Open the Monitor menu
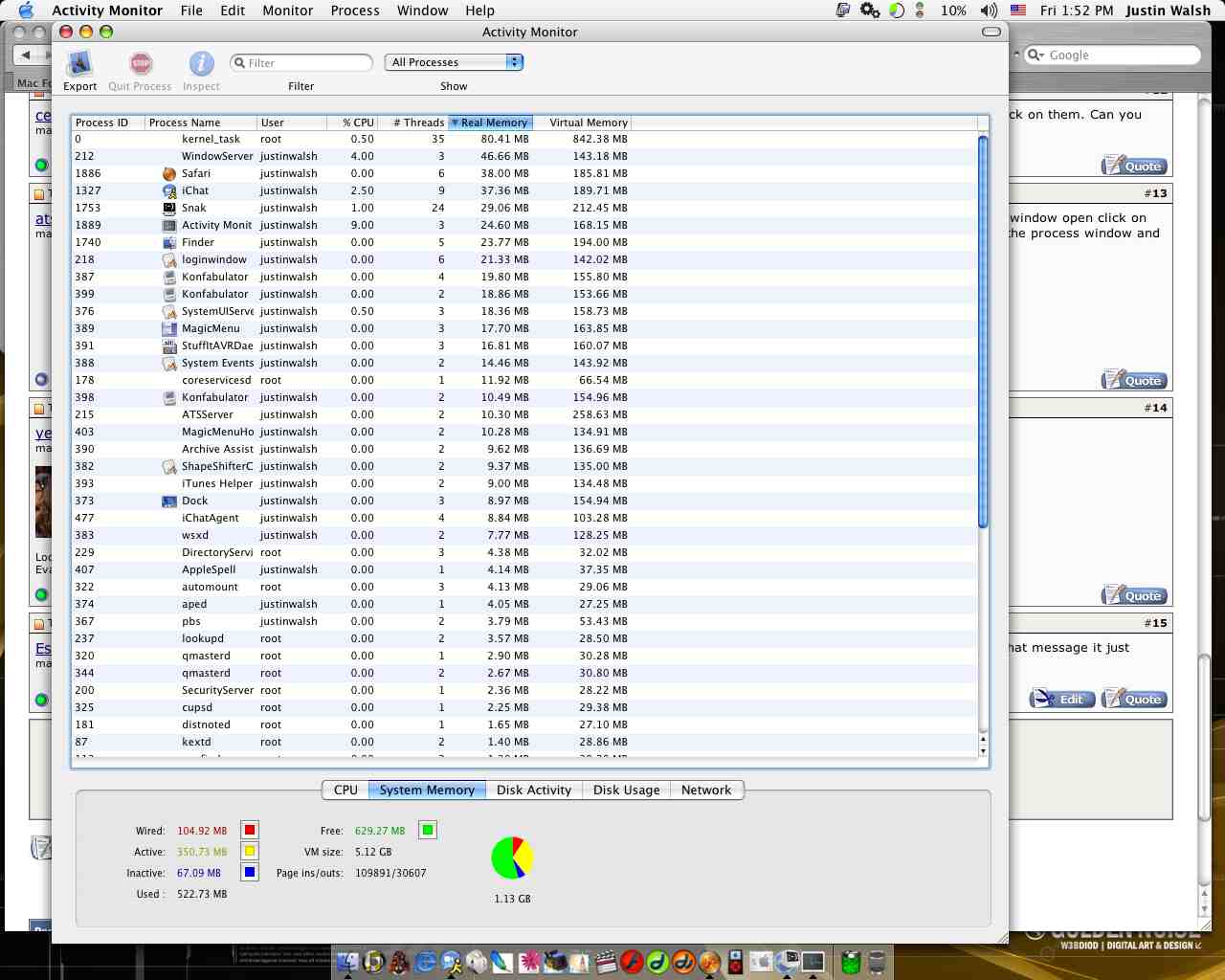The width and height of the screenshot is (1225, 980). point(288,11)
